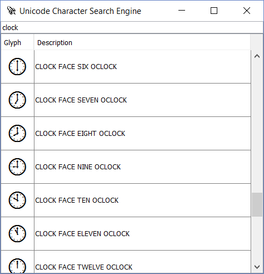The width and height of the screenshot is (264, 274).
Task: Select CLOCK FACE ELEVEN OCLOCK description
Action: click(x=82, y=234)
